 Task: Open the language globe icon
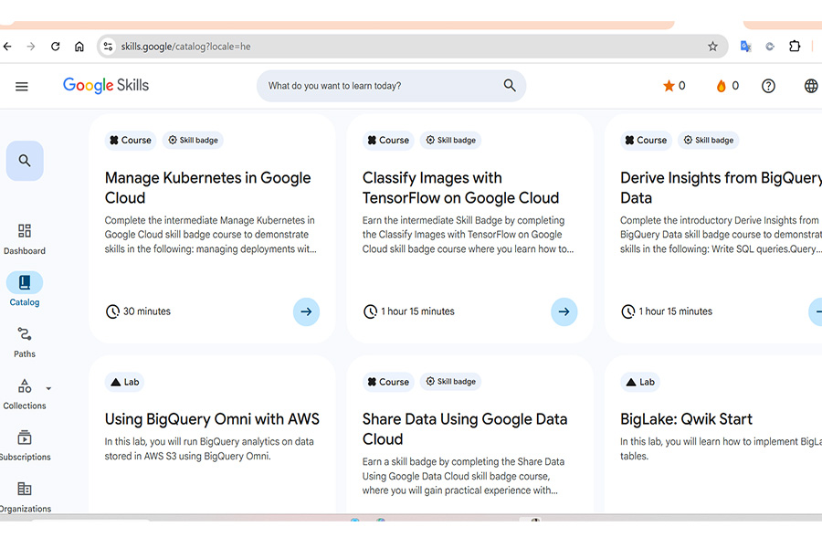(x=810, y=86)
